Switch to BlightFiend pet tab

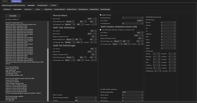click(48, 9)
